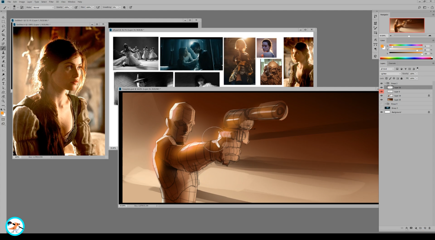Hide the Background layer

pyautogui.click(x=381, y=112)
